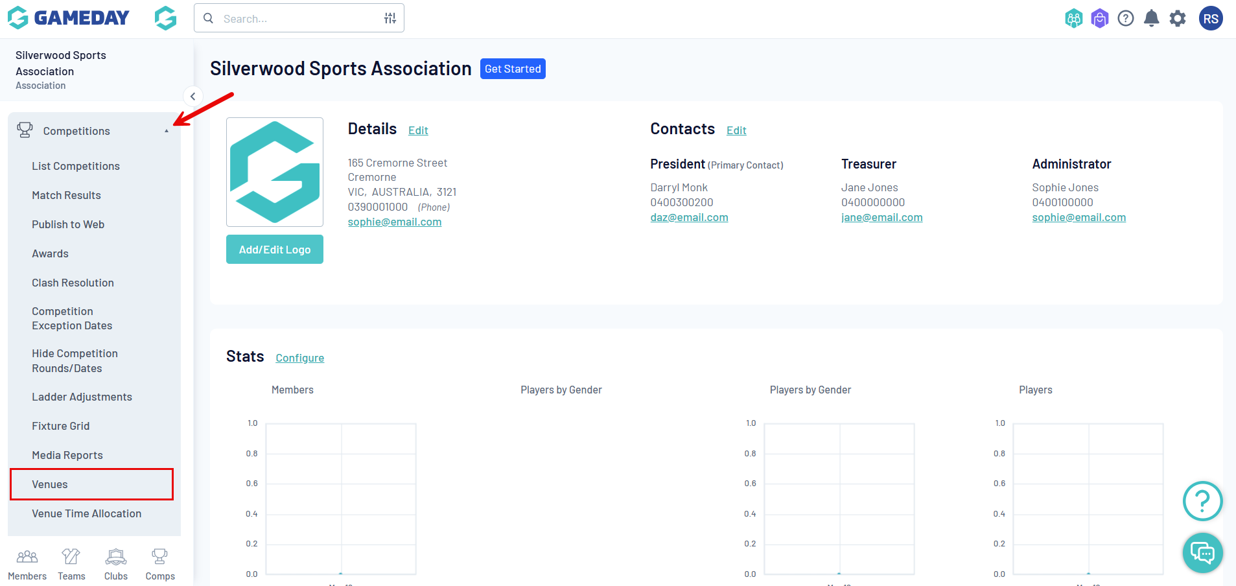Email the Treasurer at jane@email.com
Image resolution: width=1236 pixels, height=586 pixels.
click(x=881, y=217)
